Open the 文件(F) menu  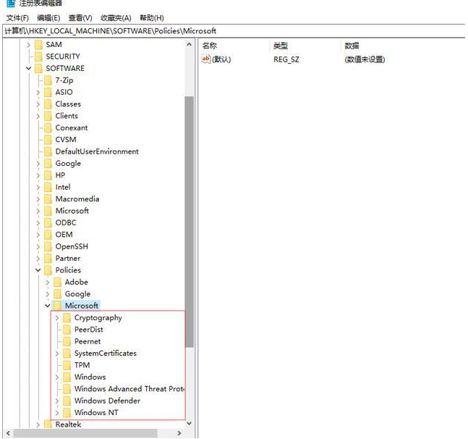pyautogui.click(x=17, y=18)
